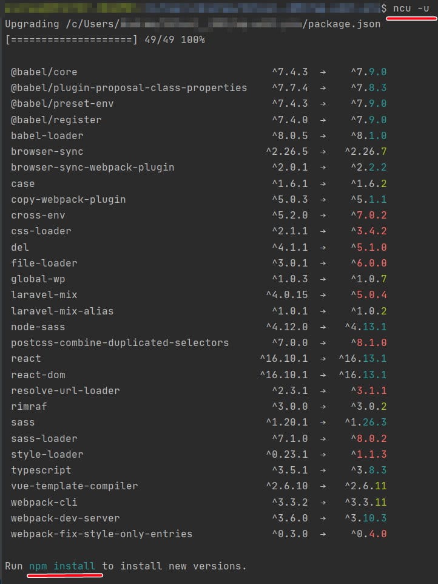Click the rimraf package name
438x584 pixels.
click(29, 406)
